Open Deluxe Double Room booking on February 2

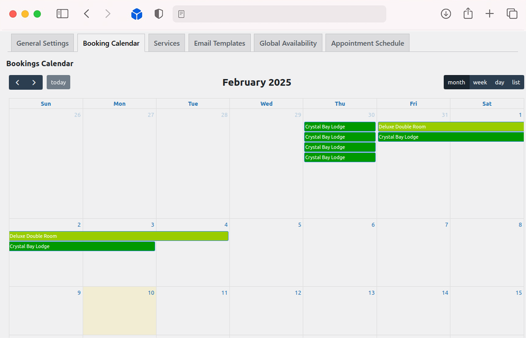(119, 236)
